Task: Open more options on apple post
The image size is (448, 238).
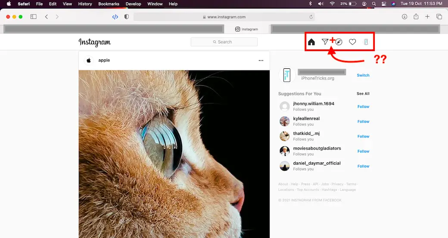Action: point(261,61)
